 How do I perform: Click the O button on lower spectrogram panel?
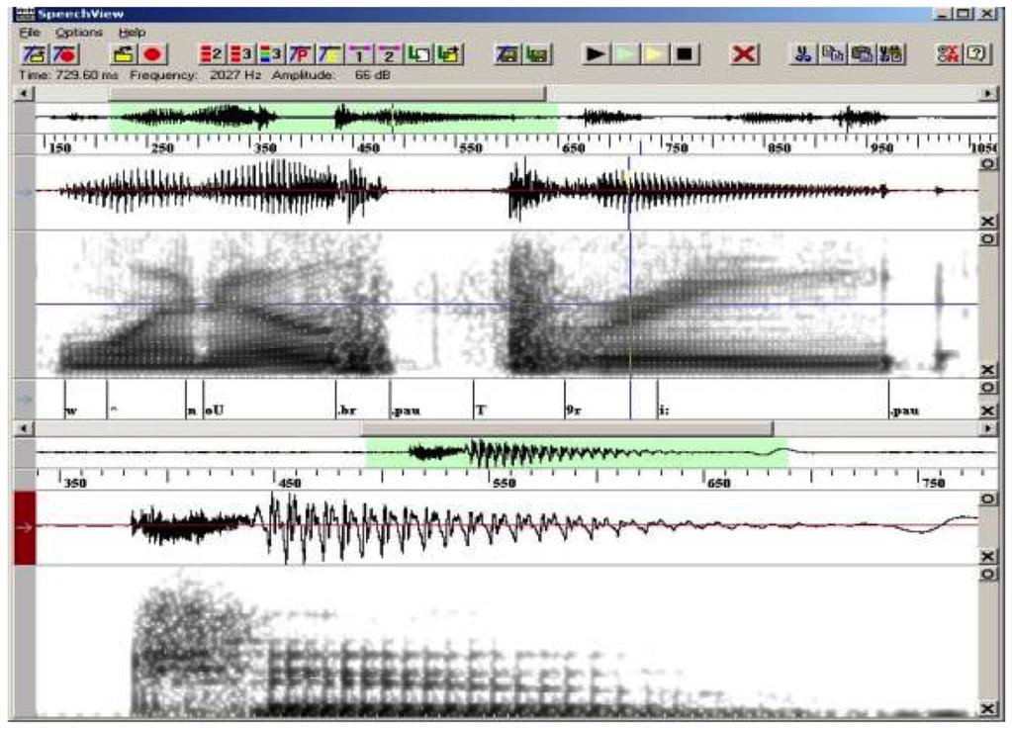(987, 574)
